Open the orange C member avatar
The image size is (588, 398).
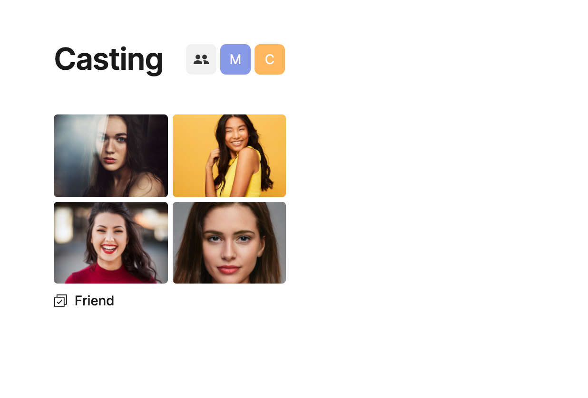[x=270, y=59]
